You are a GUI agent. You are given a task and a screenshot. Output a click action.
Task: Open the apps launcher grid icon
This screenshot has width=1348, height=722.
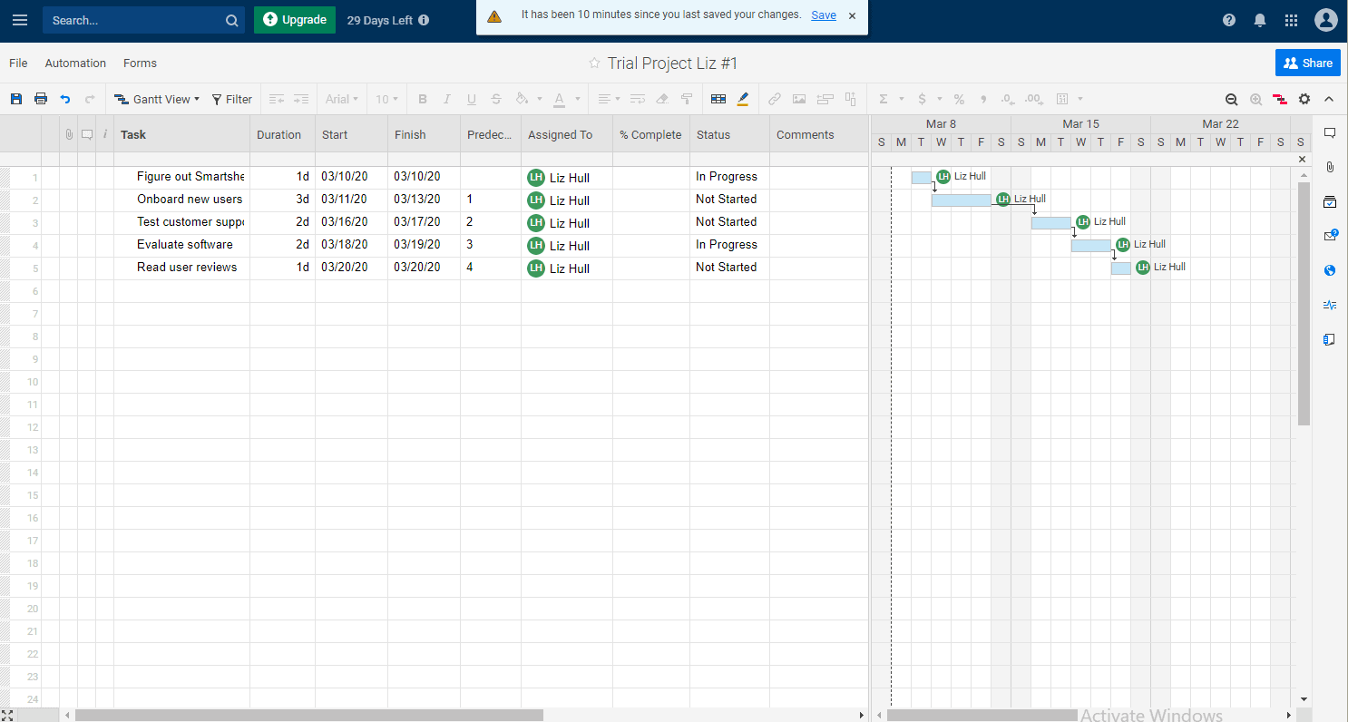(x=1292, y=20)
